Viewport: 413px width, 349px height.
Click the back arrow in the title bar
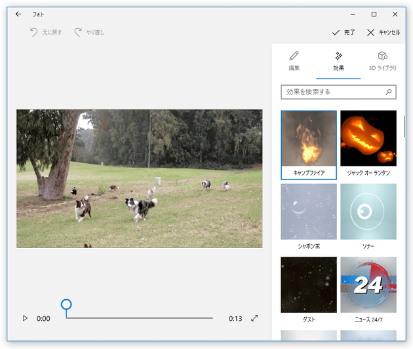click(x=18, y=14)
